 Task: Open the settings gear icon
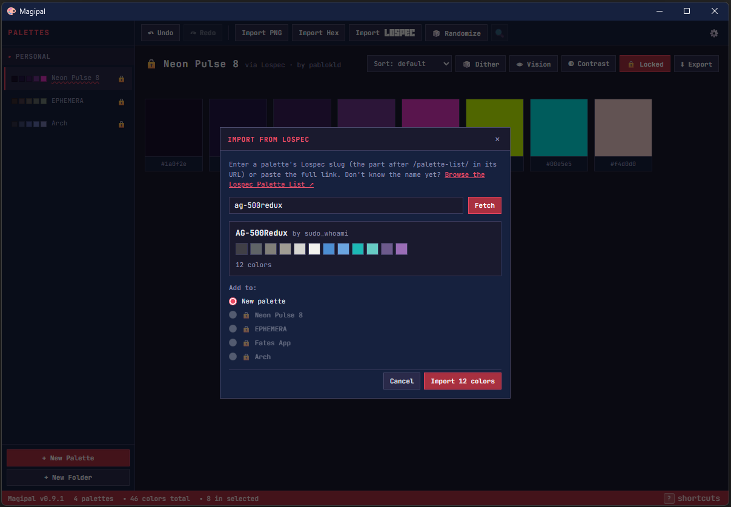point(714,33)
